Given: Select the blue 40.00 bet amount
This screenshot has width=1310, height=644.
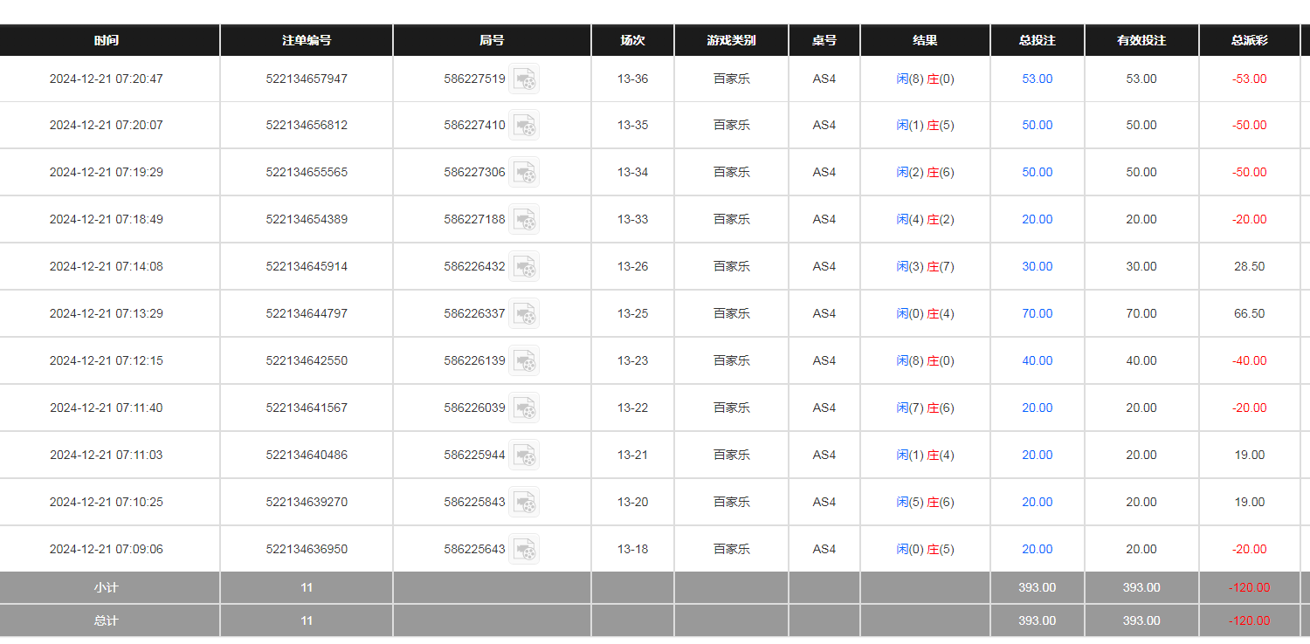Looking at the screenshot, I should [x=1037, y=360].
